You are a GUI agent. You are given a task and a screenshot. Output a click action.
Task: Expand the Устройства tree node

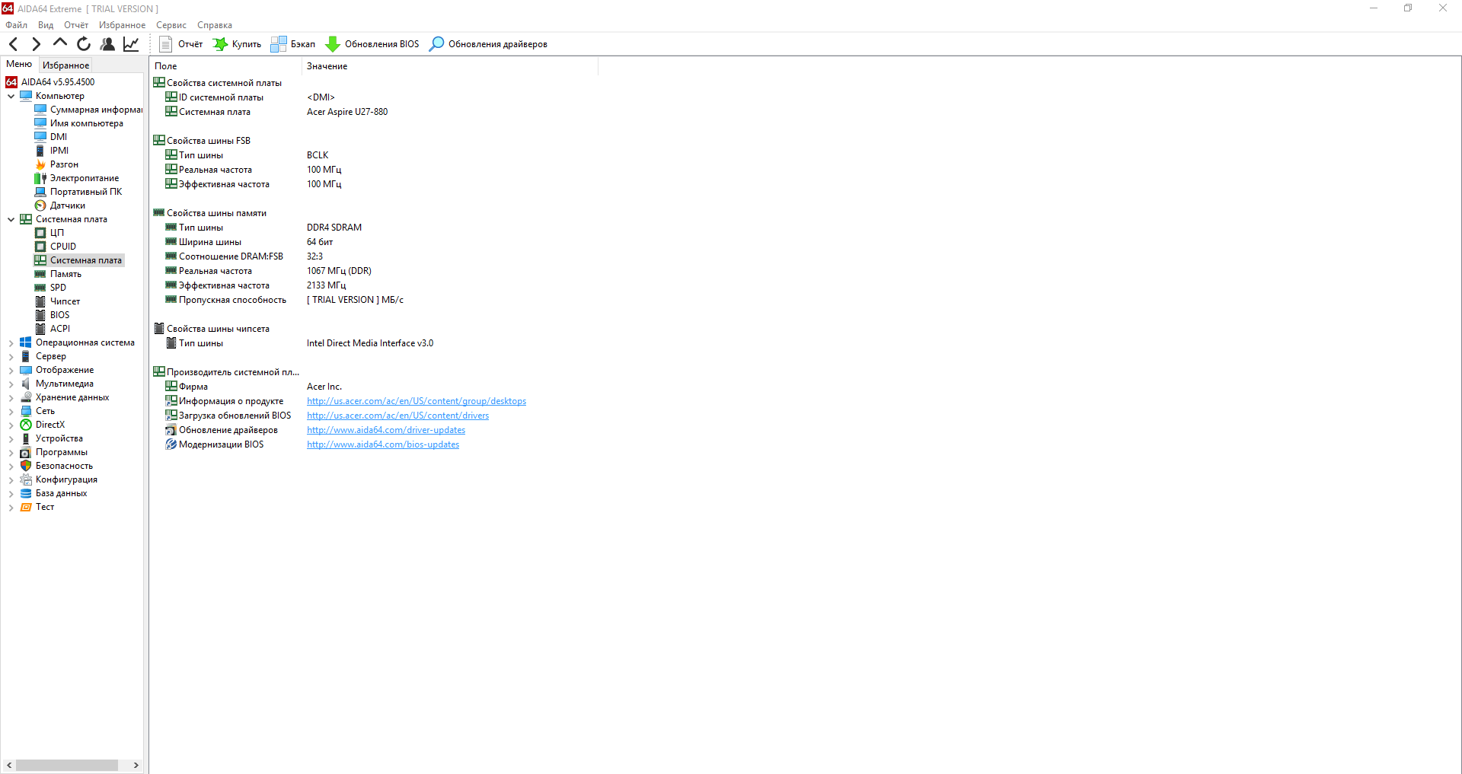(x=11, y=439)
